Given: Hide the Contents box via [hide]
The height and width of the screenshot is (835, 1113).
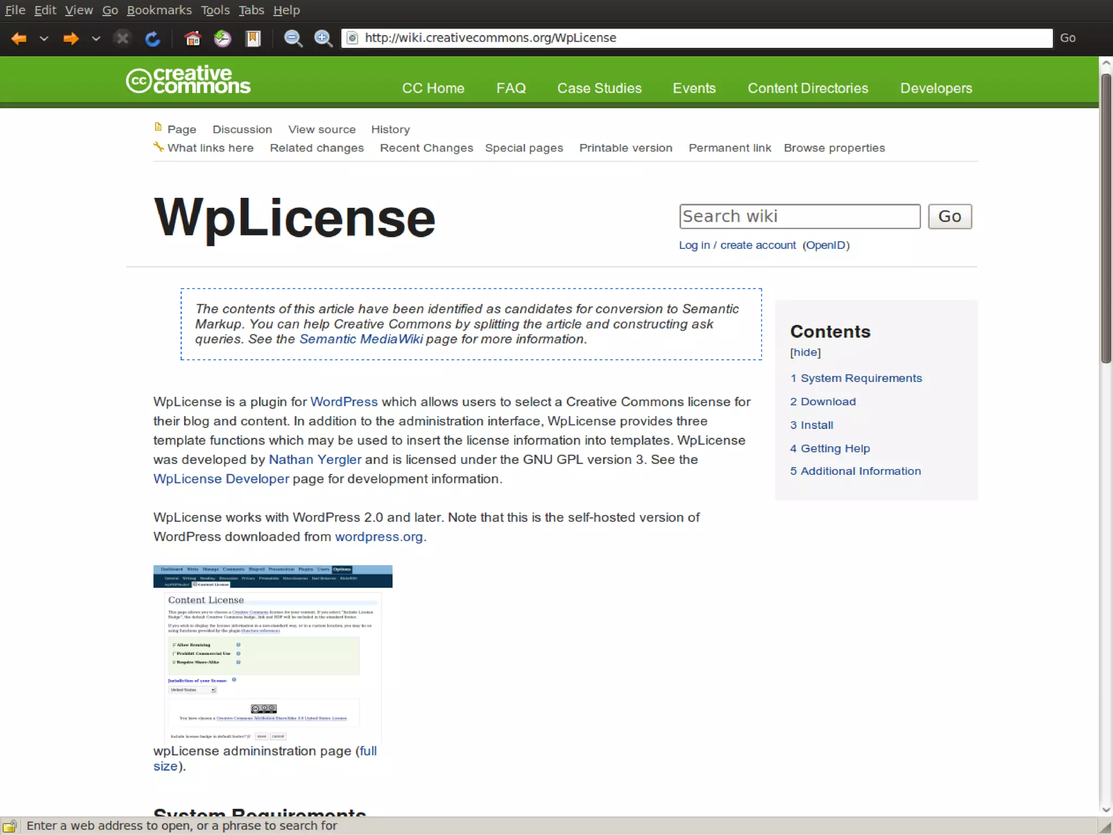Looking at the screenshot, I should pyautogui.click(x=805, y=352).
